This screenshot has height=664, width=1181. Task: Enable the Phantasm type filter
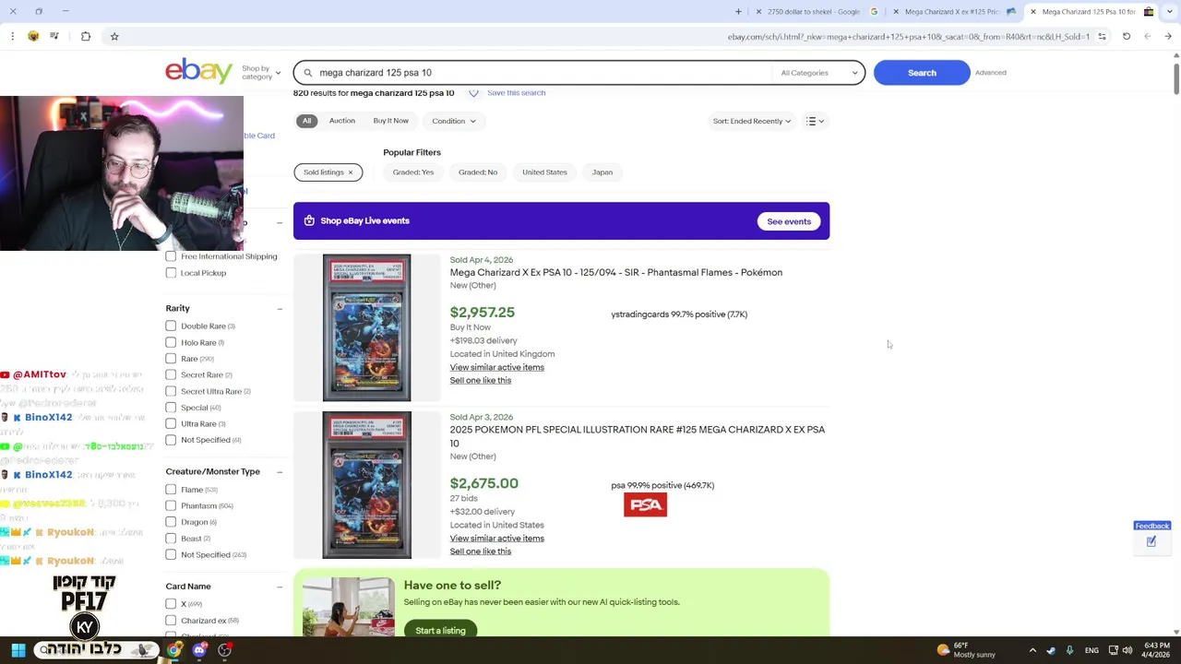tap(171, 505)
